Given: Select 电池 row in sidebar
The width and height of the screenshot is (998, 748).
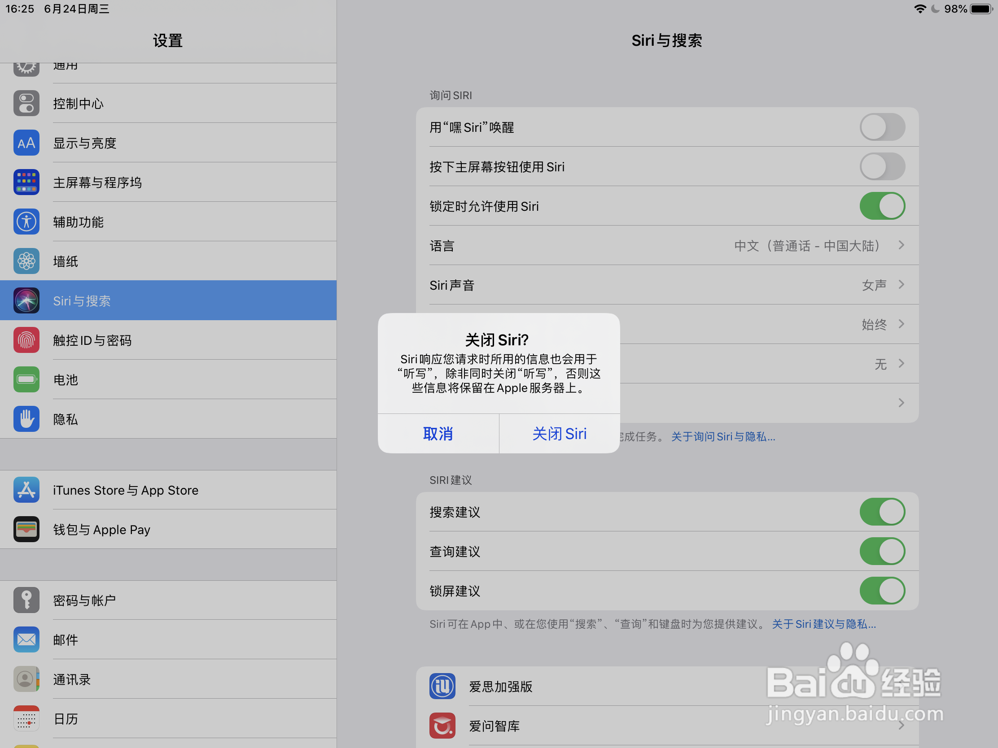Looking at the screenshot, I should [x=168, y=380].
